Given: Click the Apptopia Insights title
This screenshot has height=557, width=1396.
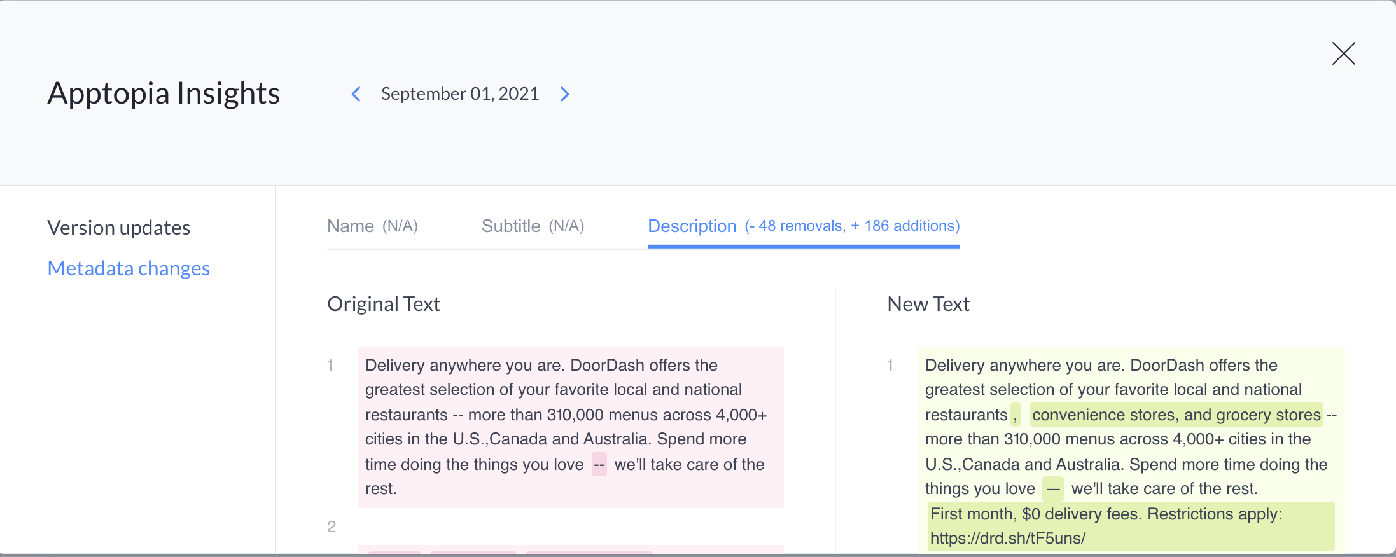Looking at the screenshot, I should click(x=163, y=93).
